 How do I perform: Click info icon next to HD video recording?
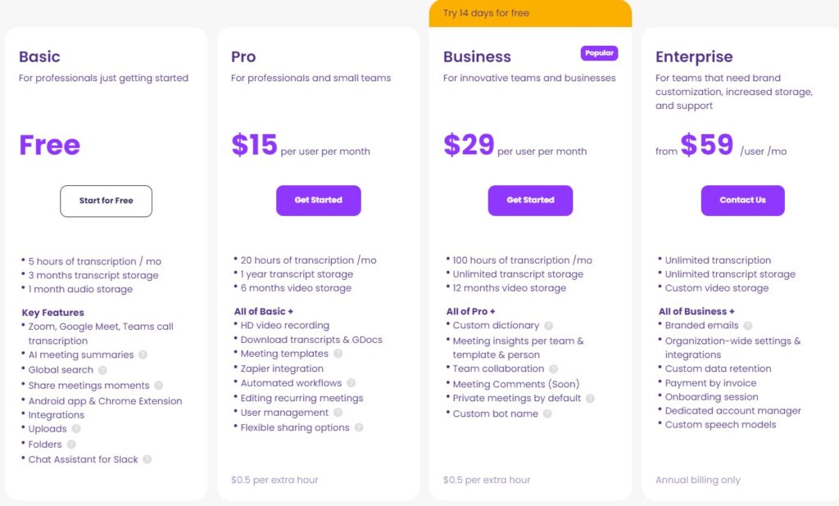[338, 326]
